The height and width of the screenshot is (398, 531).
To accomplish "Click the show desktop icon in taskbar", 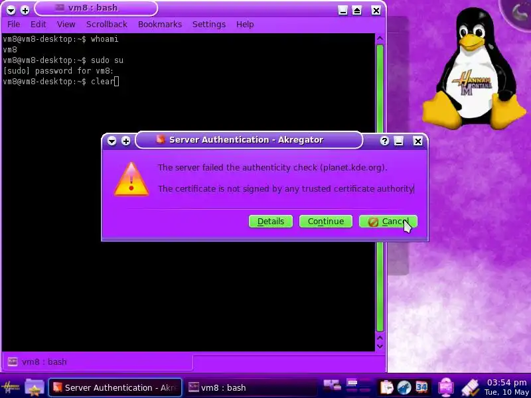I will [332, 385].
